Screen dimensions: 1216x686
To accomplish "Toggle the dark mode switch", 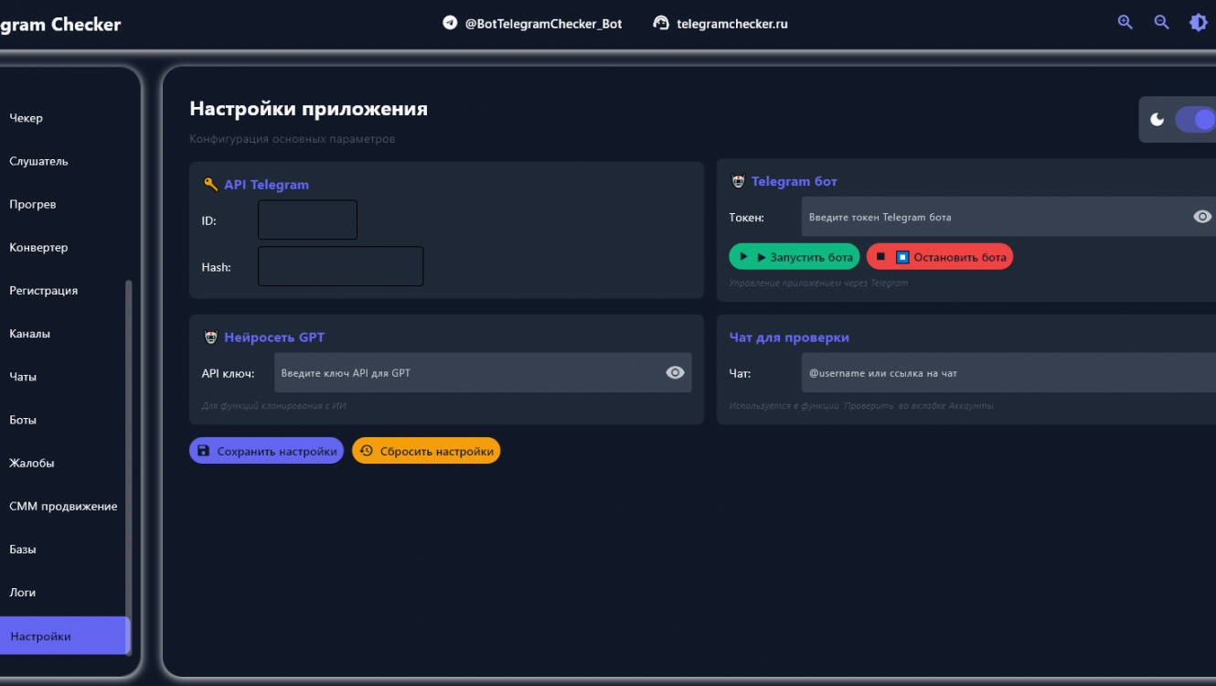I will [1194, 120].
